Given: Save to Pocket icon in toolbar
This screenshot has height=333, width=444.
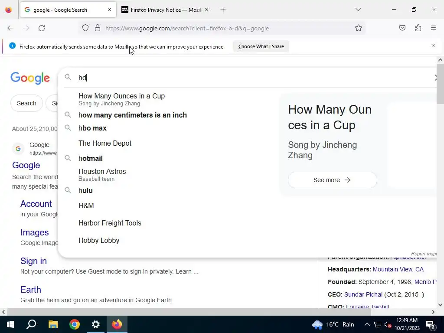Looking at the screenshot, I should click(402, 28).
